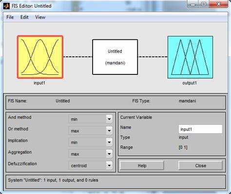Viewport: 231px width, 194px height.
Task: Click the white Untitled (mamdani) rule block
Action: click(115, 57)
